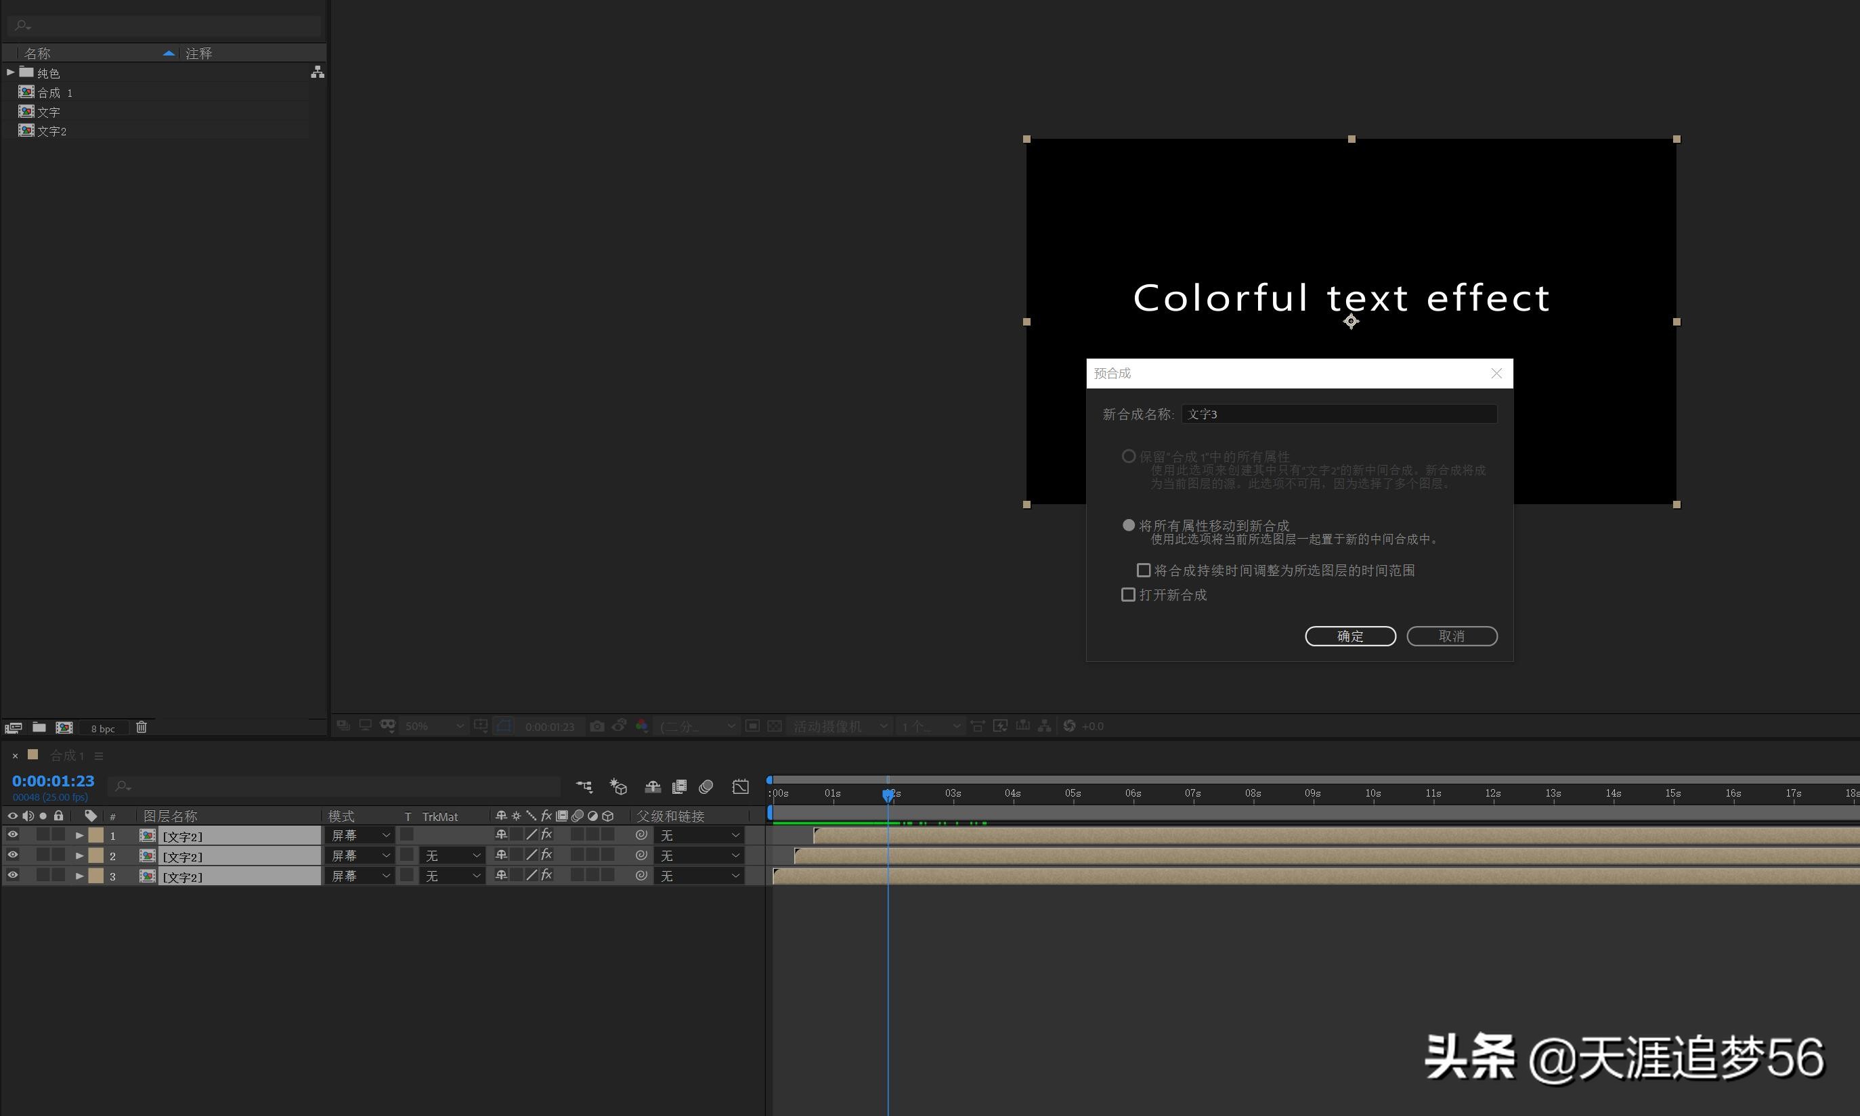Select the 将所有属性移动到新合成 radio option
Viewport: 1860px width, 1116px height.
[x=1129, y=525]
